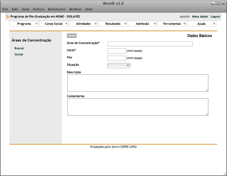Expand the Resultados plus icon
The height and width of the screenshot is (176, 227).
tap(125, 24)
